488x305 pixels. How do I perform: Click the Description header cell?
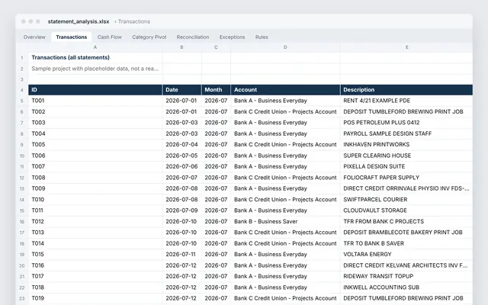coord(406,90)
